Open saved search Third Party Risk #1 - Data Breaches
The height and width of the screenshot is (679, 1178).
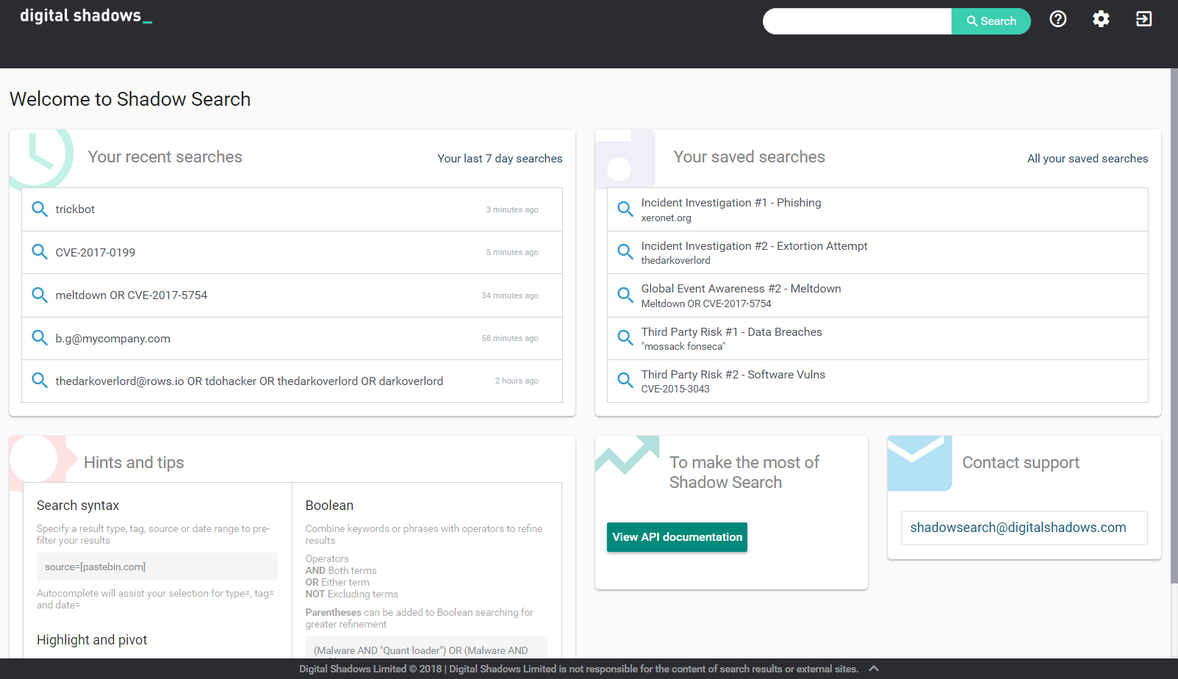coord(877,338)
